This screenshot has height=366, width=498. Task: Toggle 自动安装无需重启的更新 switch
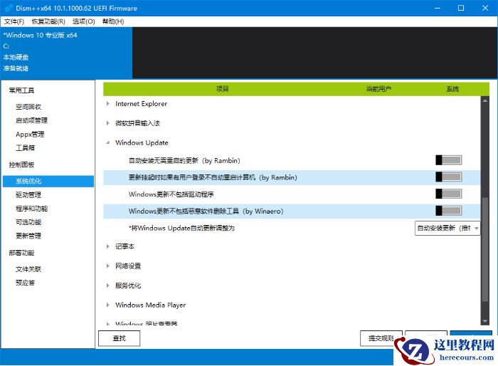[448, 160]
